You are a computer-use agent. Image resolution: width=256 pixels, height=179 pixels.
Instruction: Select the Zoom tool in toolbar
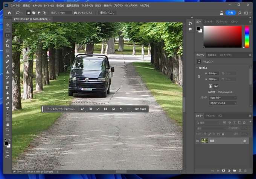point(8,129)
